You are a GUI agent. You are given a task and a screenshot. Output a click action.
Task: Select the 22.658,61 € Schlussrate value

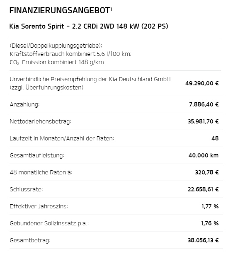tap(203, 189)
